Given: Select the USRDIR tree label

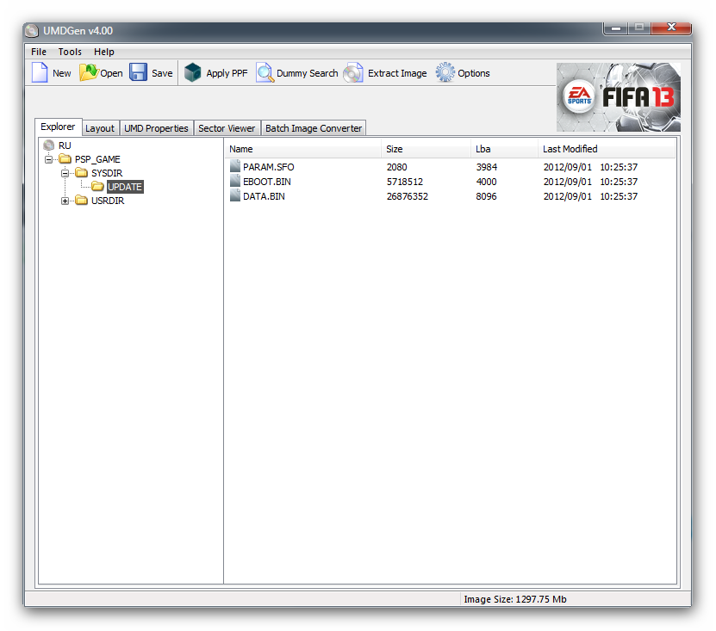Looking at the screenshot, I should [108, 201].
